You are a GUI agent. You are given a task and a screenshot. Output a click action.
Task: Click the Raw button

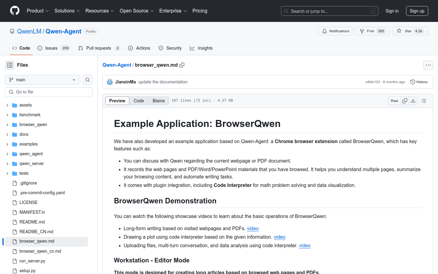(395, 101)
